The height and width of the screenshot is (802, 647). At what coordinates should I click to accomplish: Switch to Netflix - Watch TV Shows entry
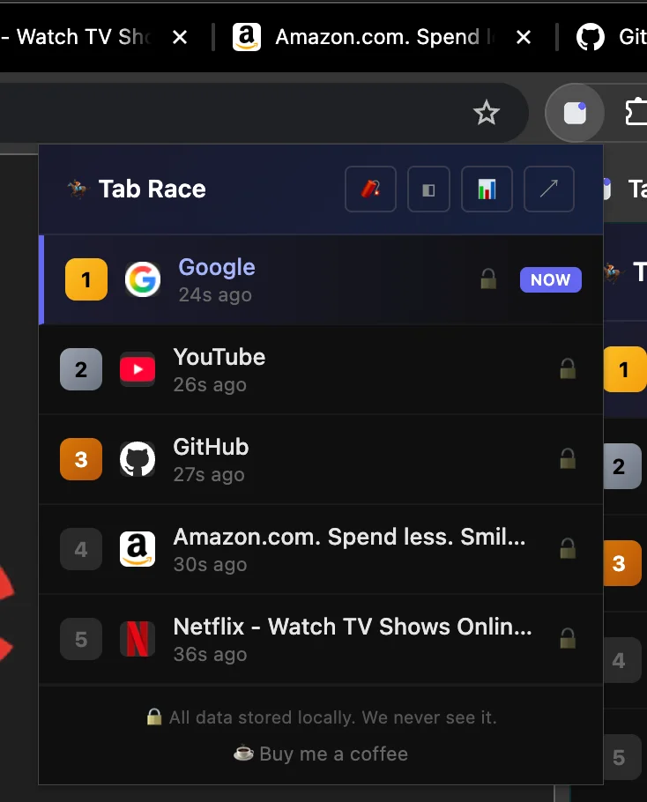pos(321,639)
